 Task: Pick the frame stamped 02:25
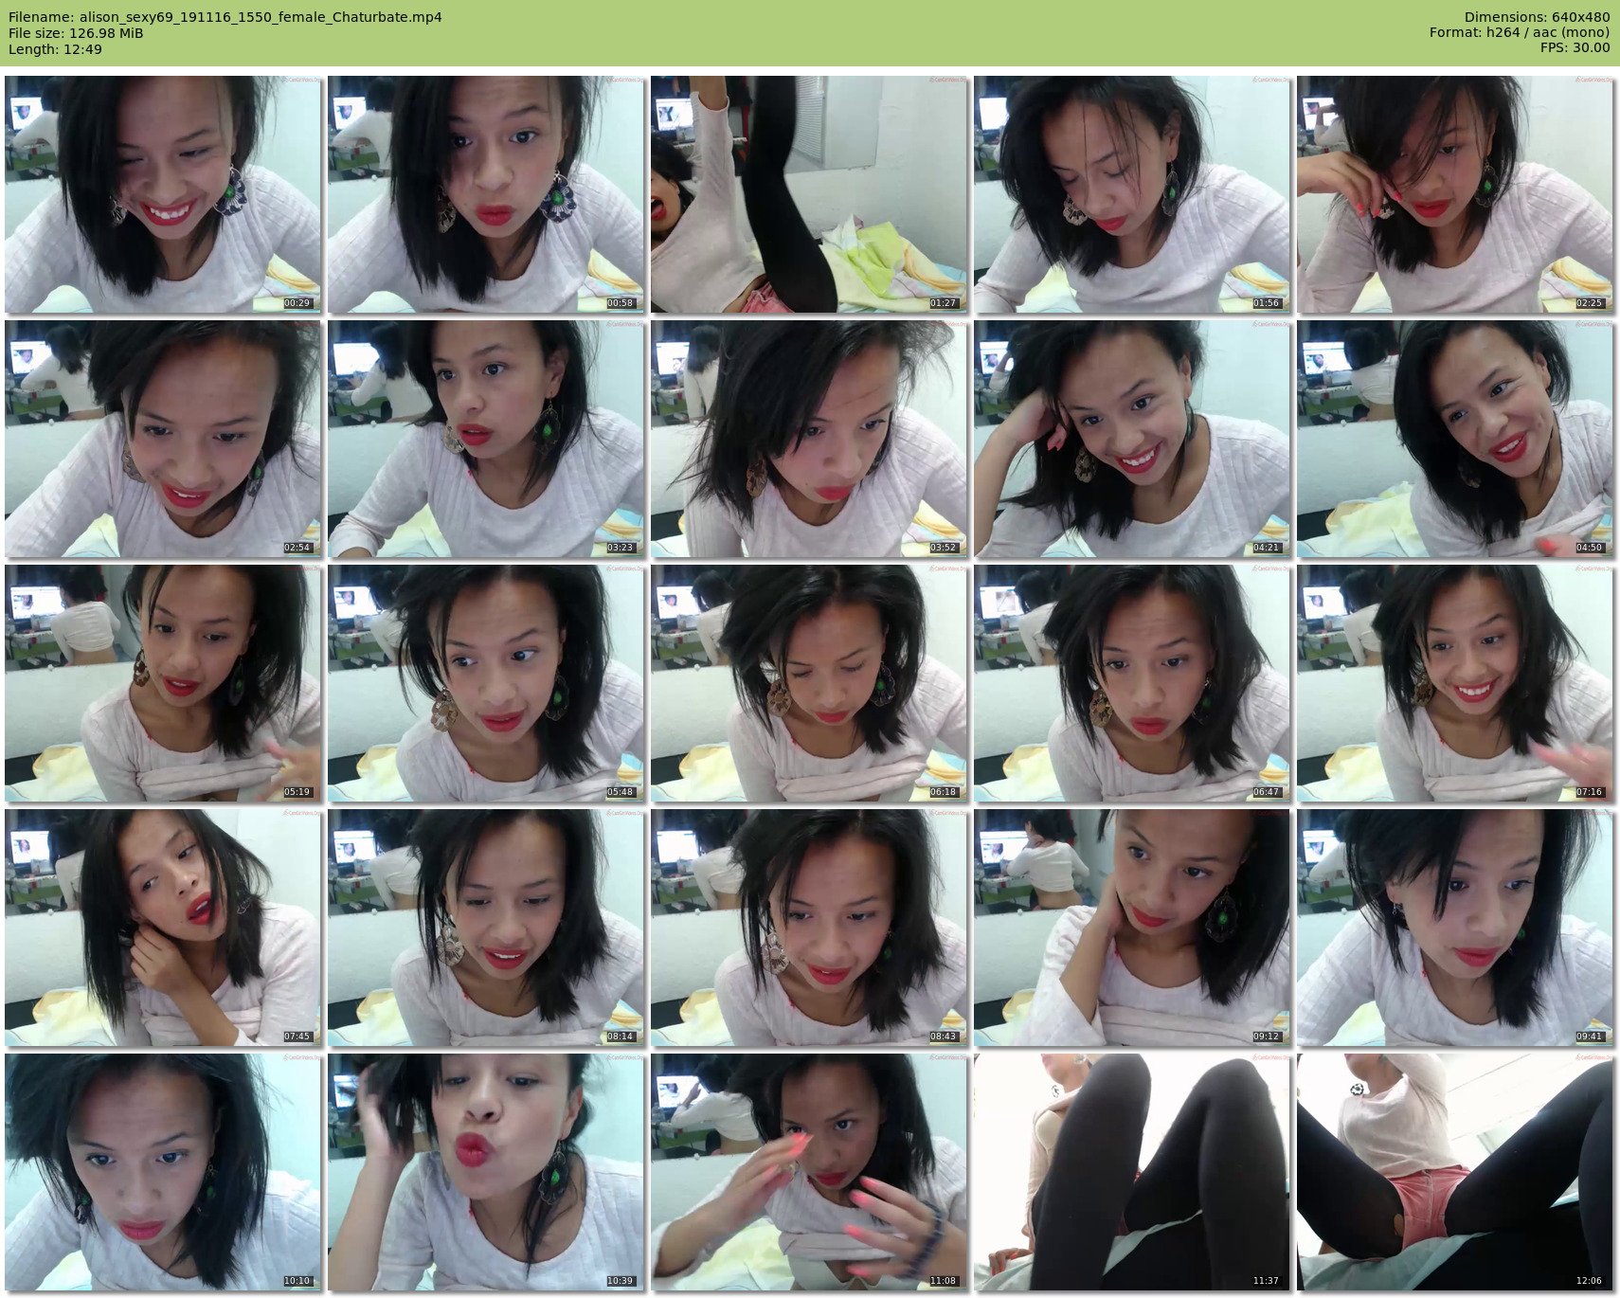click(1454, 194)
